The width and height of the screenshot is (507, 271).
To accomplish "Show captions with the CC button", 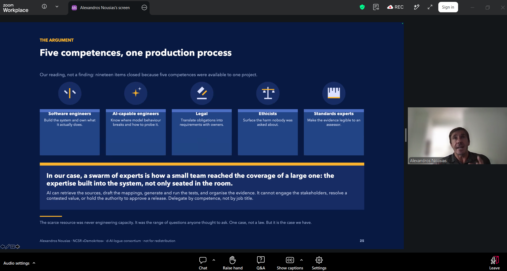I will [290, 263].
